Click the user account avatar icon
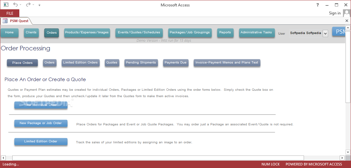The image size is (351, 168). [346, 13]
